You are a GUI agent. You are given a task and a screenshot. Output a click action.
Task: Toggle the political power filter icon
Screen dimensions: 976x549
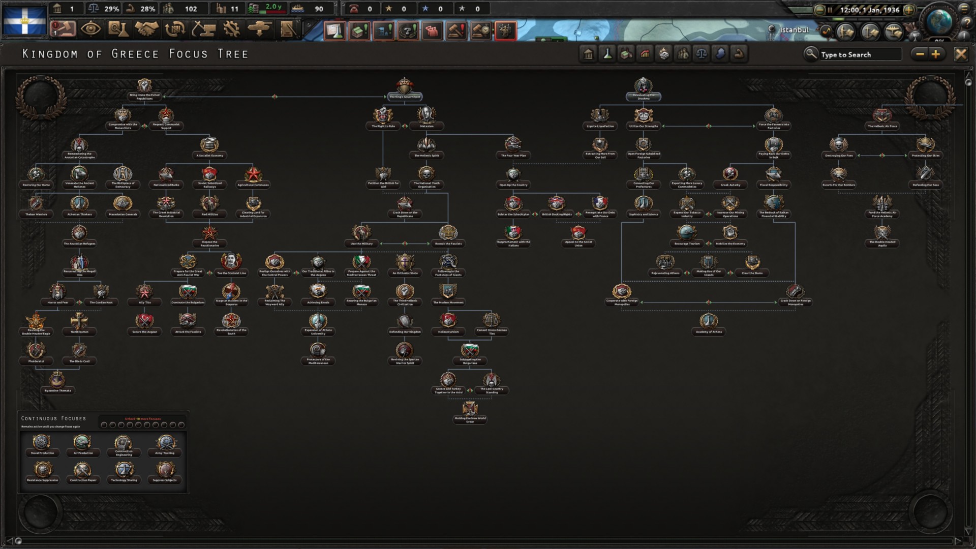pos(588,54)
